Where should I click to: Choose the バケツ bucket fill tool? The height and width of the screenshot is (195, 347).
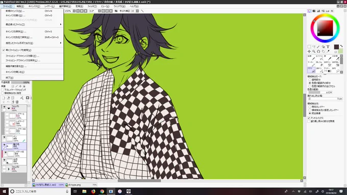coord(311,70)
